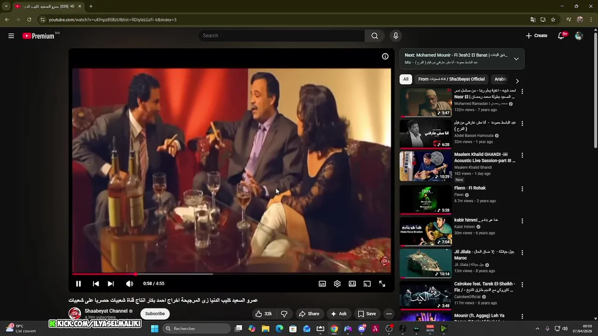Go to the YouTube Premium home logo

tap(38, 36)
